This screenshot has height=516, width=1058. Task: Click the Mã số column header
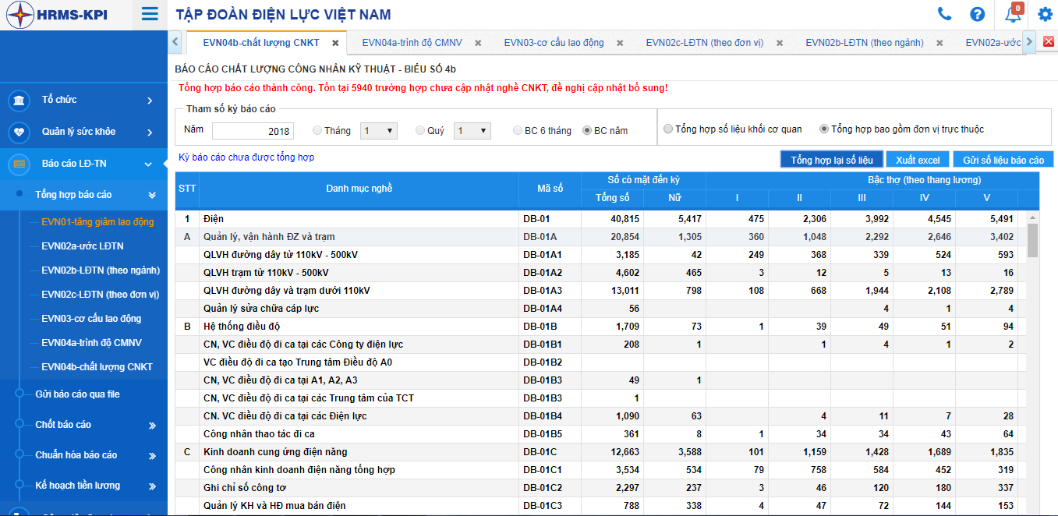click(x=550, y=189)
